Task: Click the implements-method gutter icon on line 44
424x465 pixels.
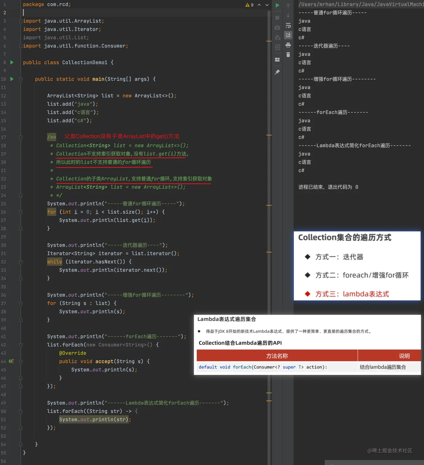Action: coord(11,361)
